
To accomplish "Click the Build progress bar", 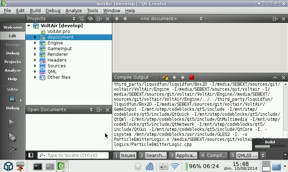I will tap(270, 147).
